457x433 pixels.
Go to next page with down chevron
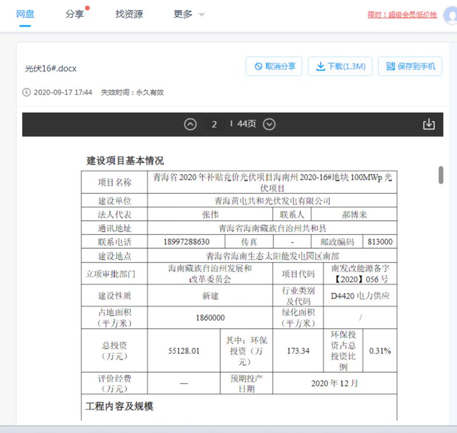coord(270,125)
